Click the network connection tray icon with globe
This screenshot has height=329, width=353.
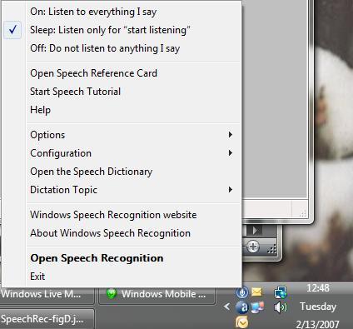pyautogui.click(x=281, y=292)
